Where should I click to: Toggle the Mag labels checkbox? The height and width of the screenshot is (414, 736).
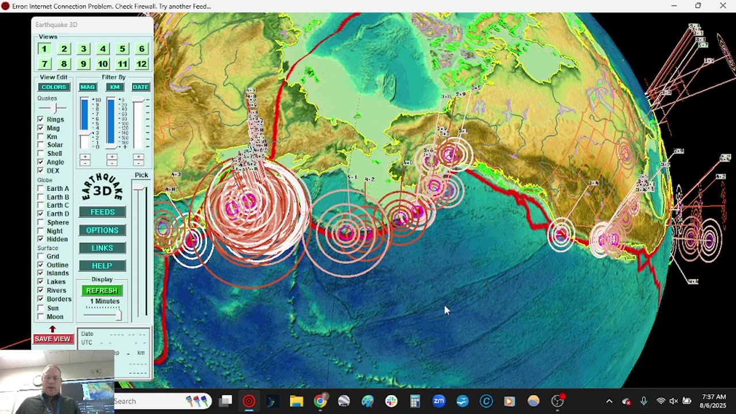click(41, 128)
